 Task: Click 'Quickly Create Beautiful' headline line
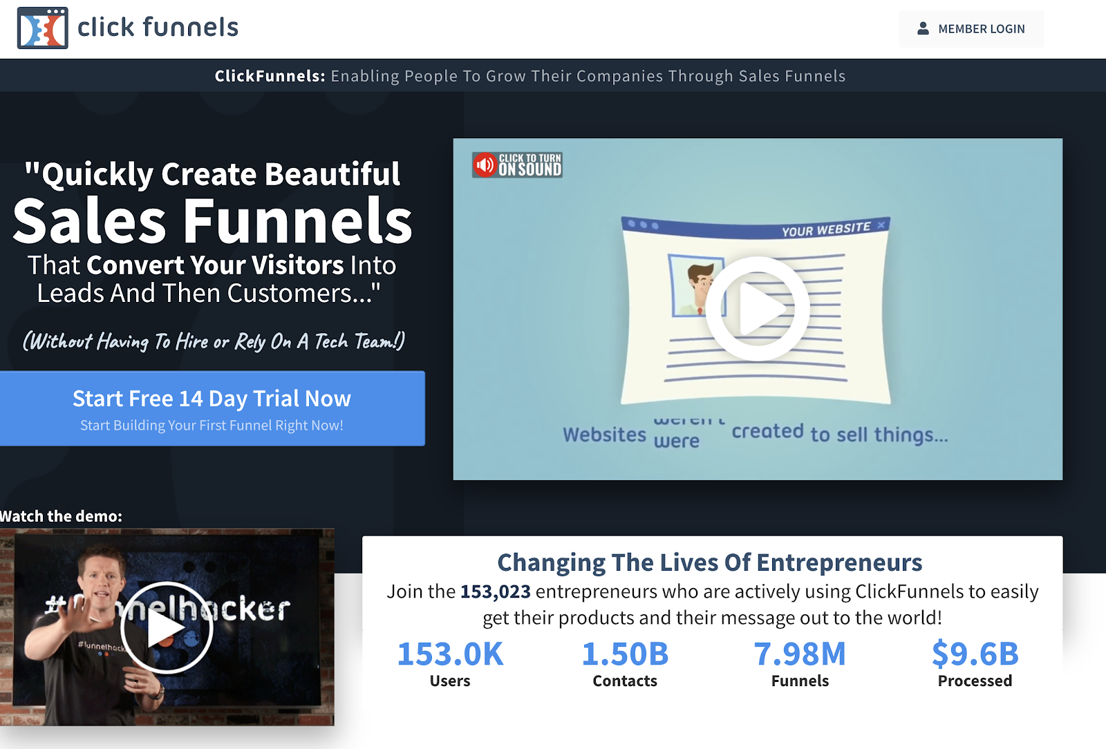pos(212,174)
